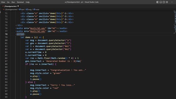Click 'w.play()' on line 92
176x99 pixels.
(35, 76)
